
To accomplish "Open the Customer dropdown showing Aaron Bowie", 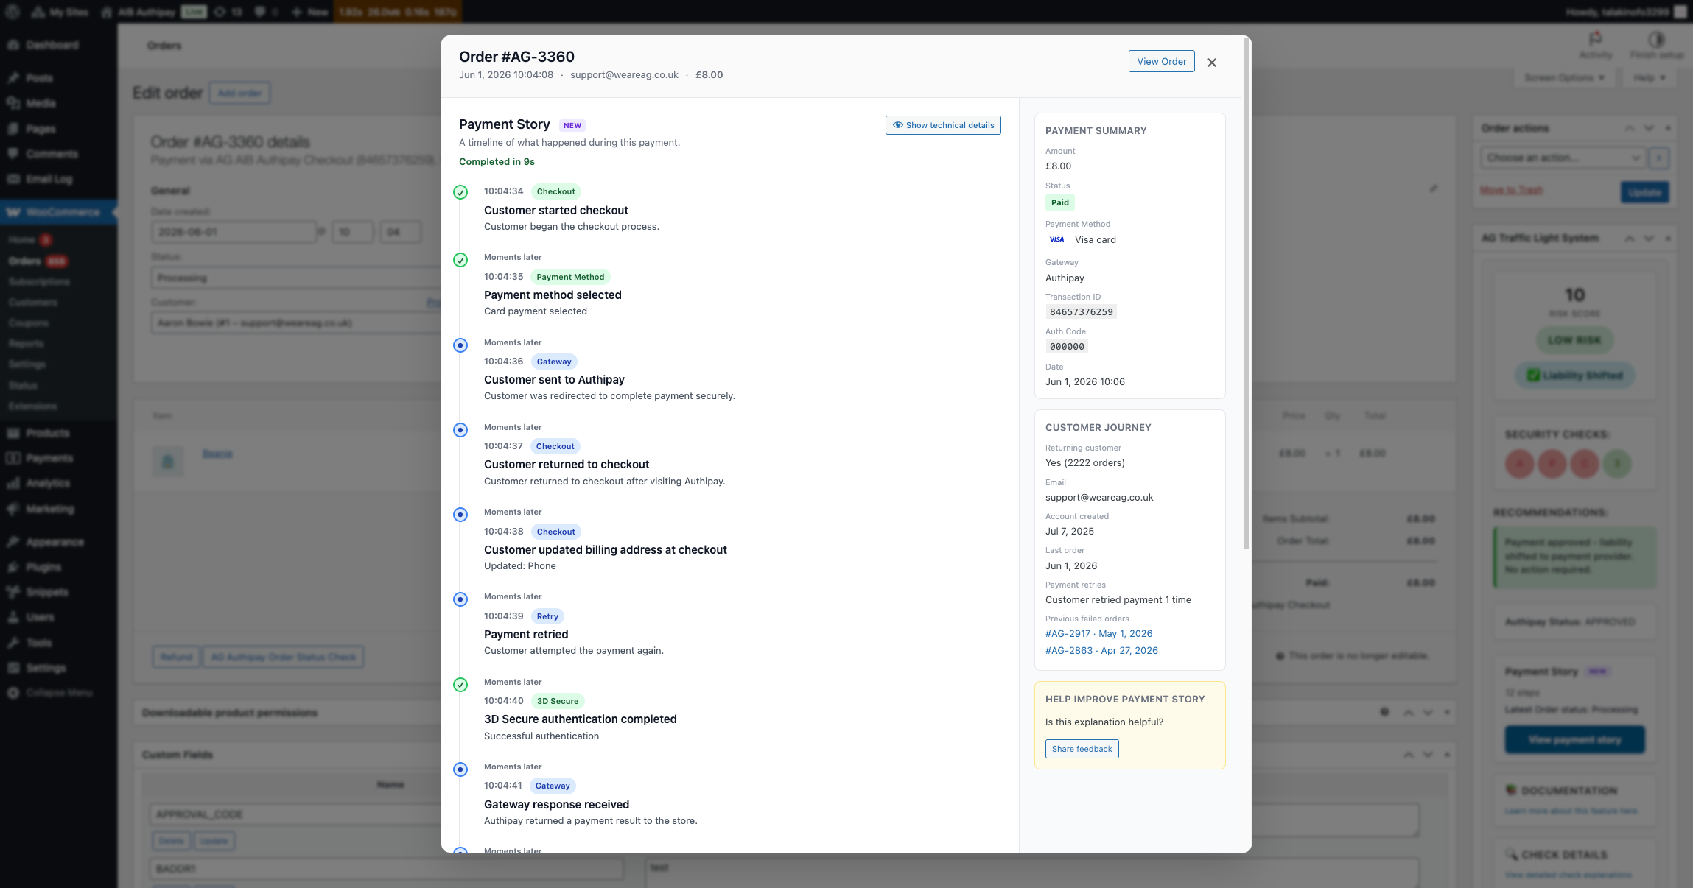I will click(x=295, y=323).
